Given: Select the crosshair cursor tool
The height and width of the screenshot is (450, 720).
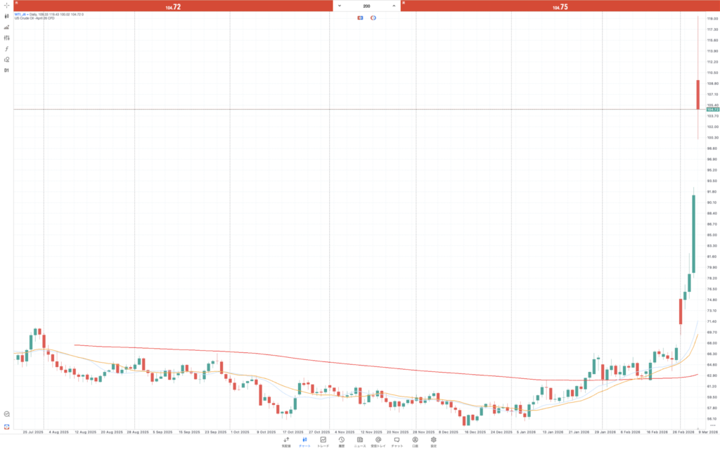Looking at the screenshot, I should pyautogui.click(x=6, y=5).
